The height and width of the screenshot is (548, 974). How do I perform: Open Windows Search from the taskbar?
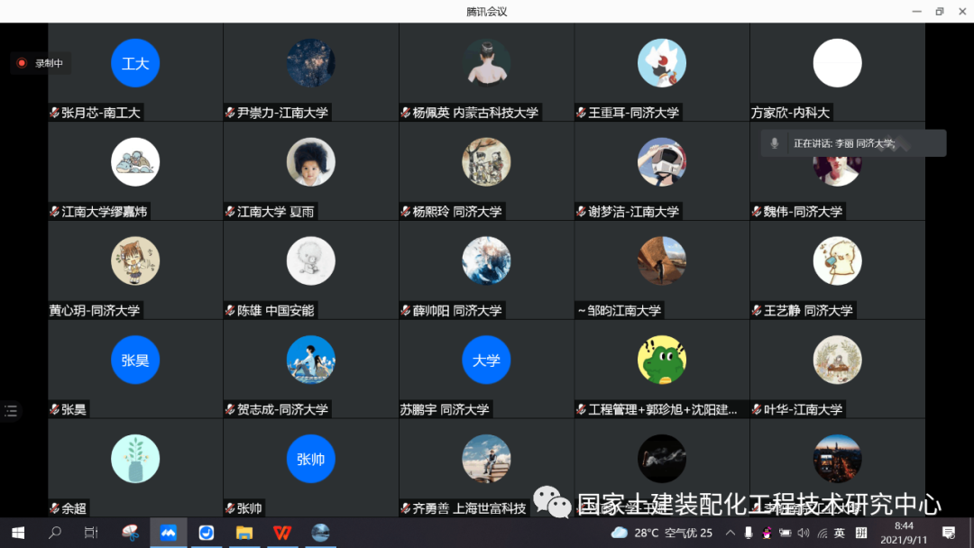coord(54,533)
